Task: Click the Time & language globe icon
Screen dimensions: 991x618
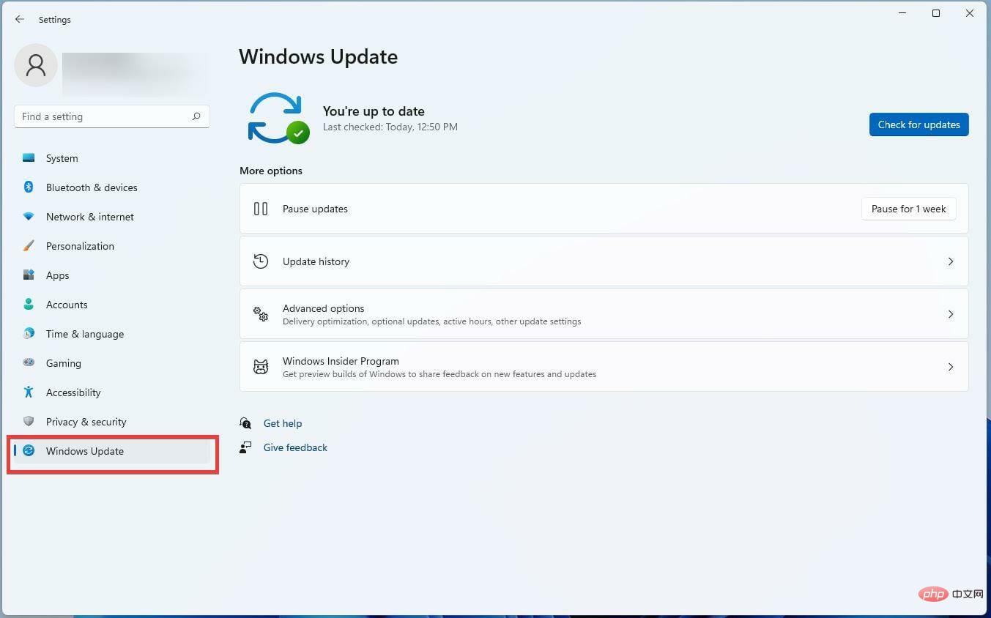Action: click(x=29, y=333)
